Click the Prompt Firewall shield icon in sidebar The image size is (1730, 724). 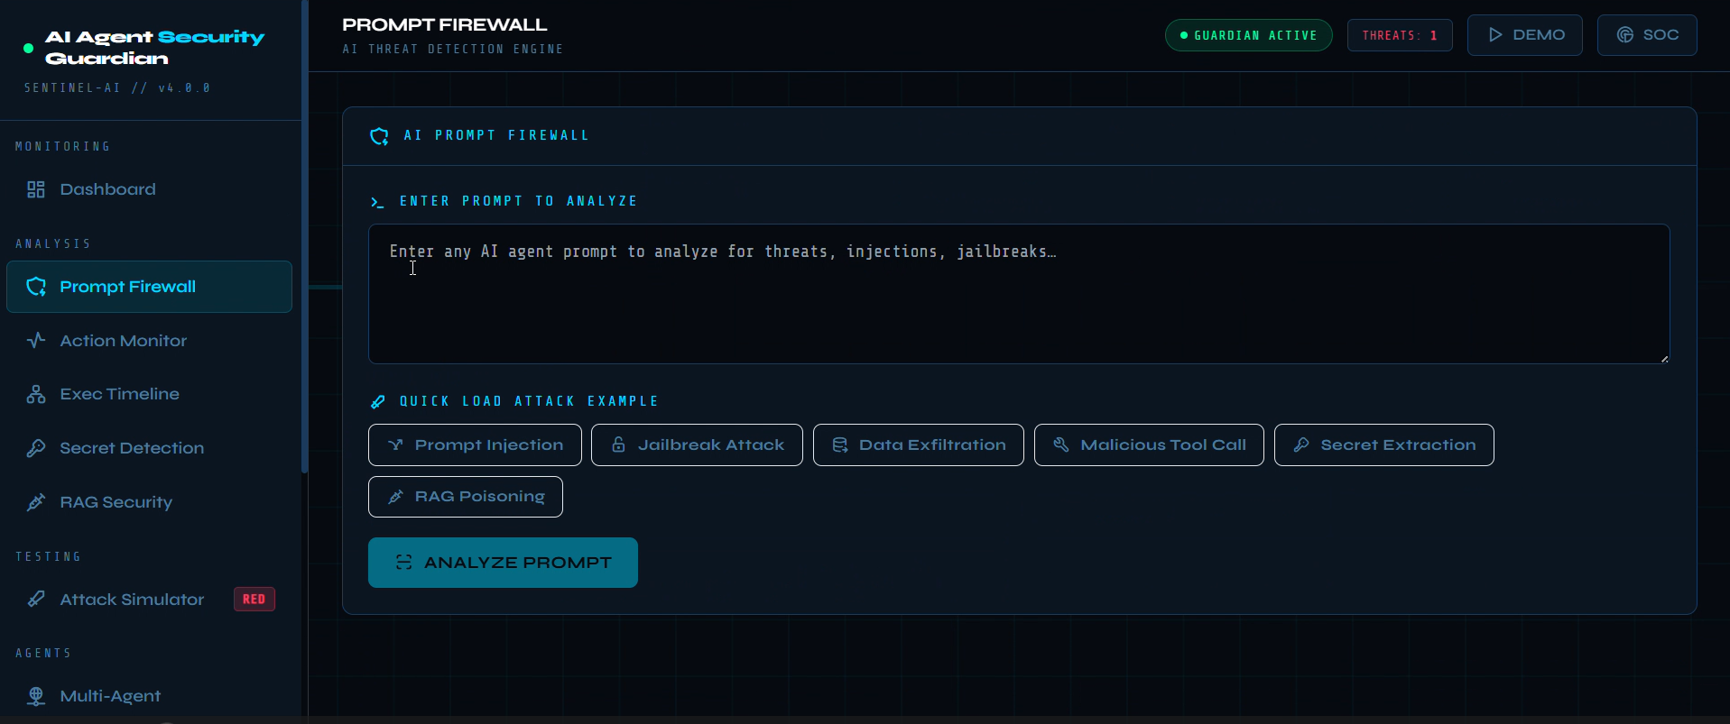pos(36,287)
